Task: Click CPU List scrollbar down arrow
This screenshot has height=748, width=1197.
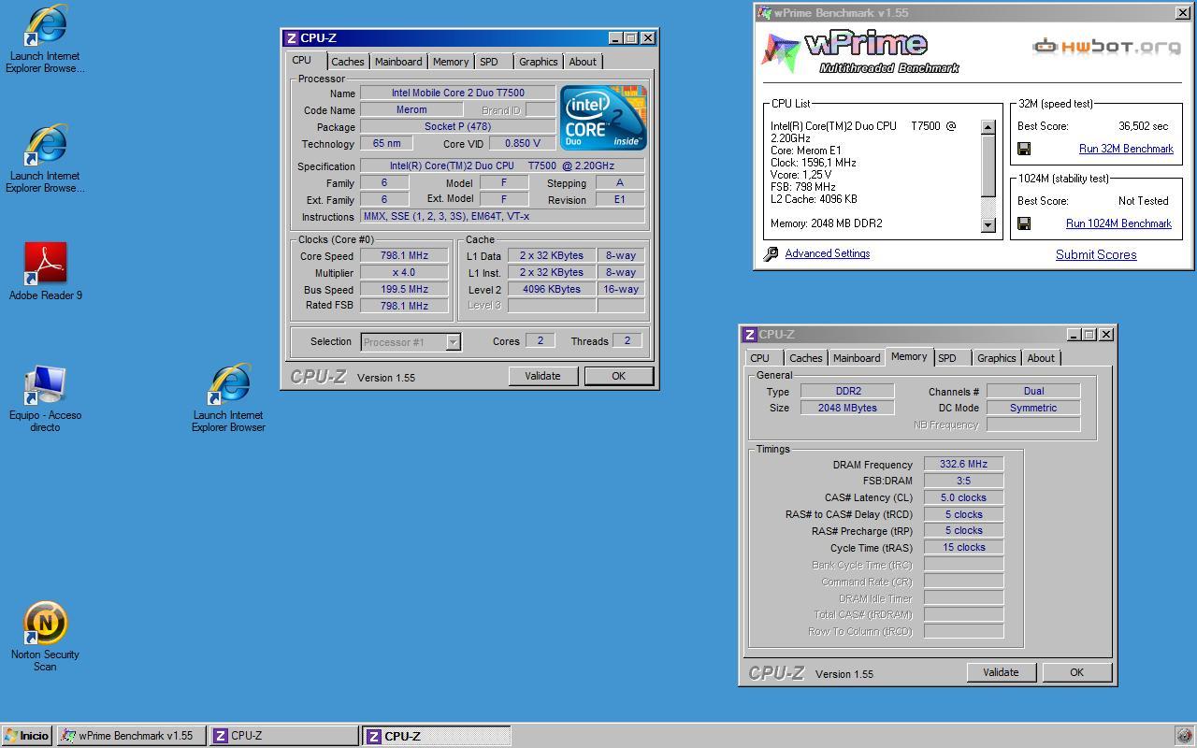Action: point(988,224)
